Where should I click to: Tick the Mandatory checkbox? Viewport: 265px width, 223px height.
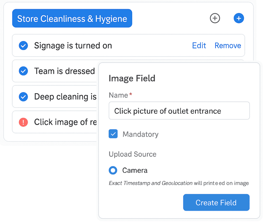113,134
